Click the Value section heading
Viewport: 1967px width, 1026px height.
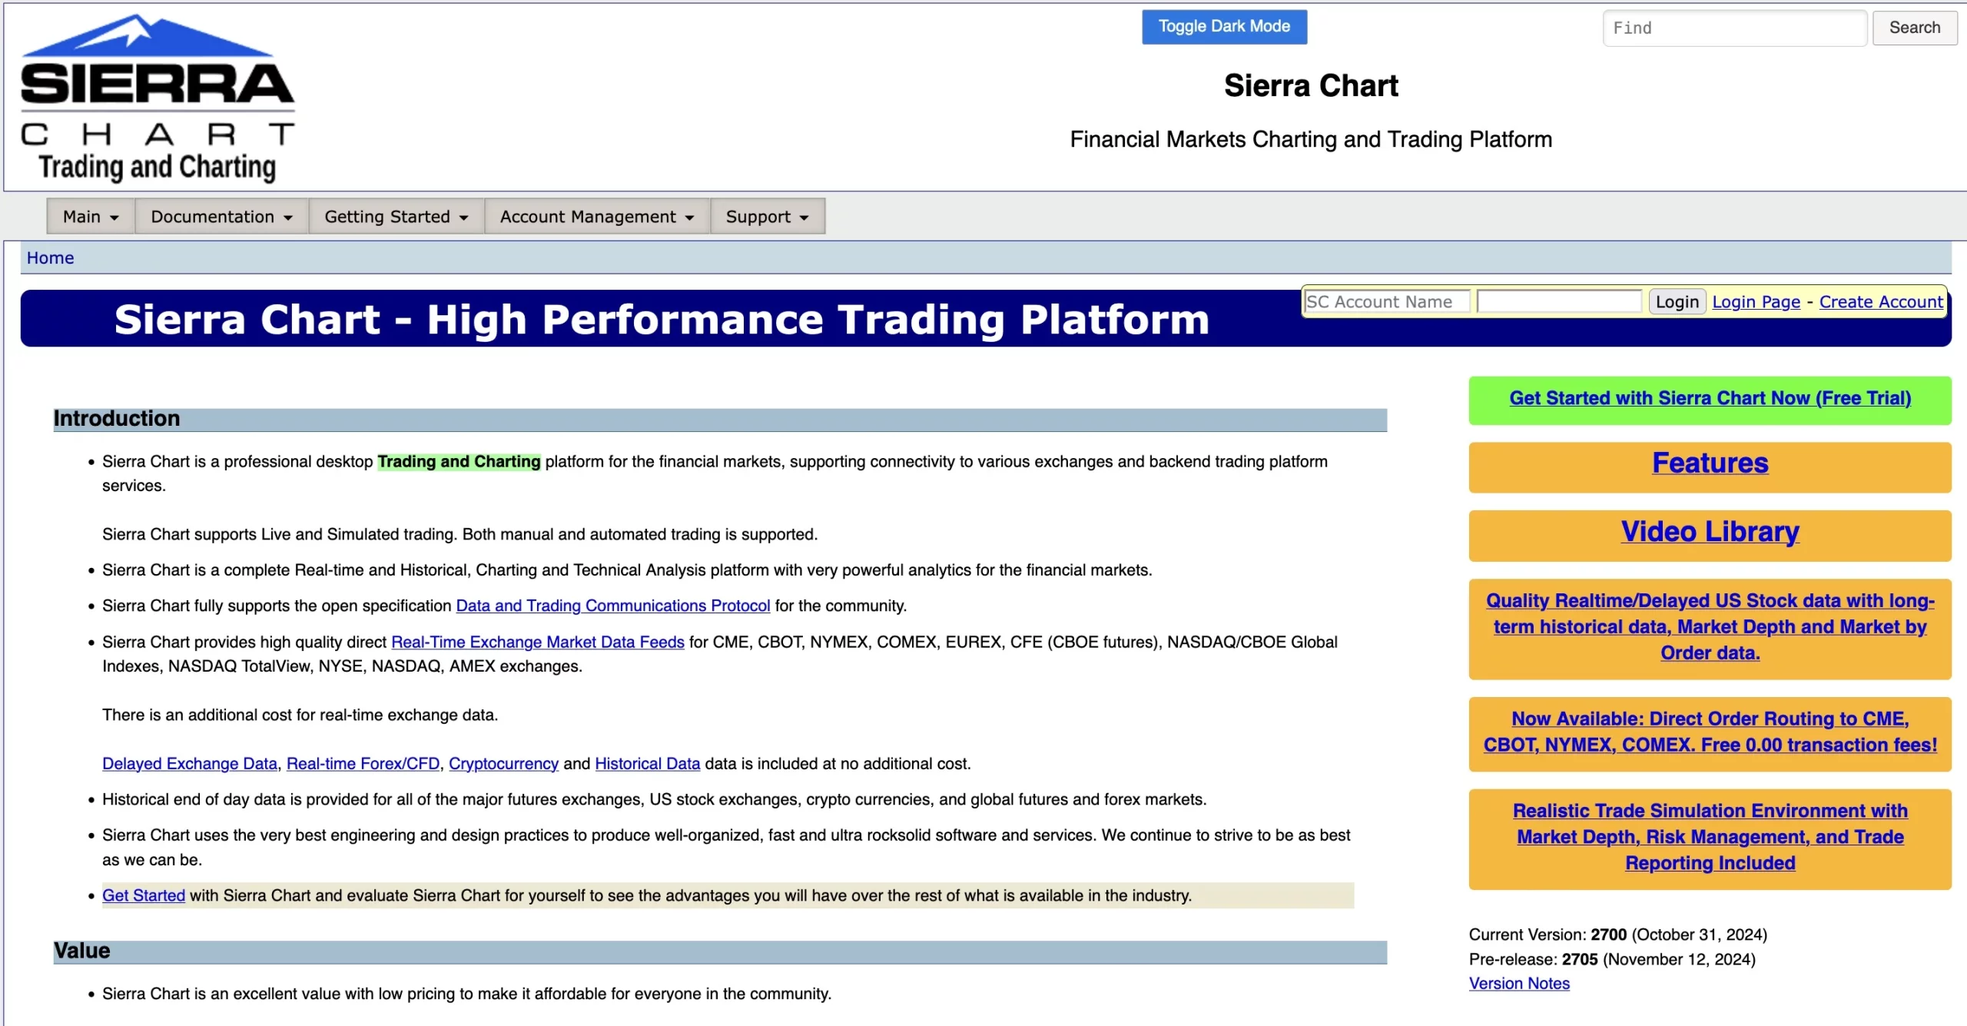(82, 951)
